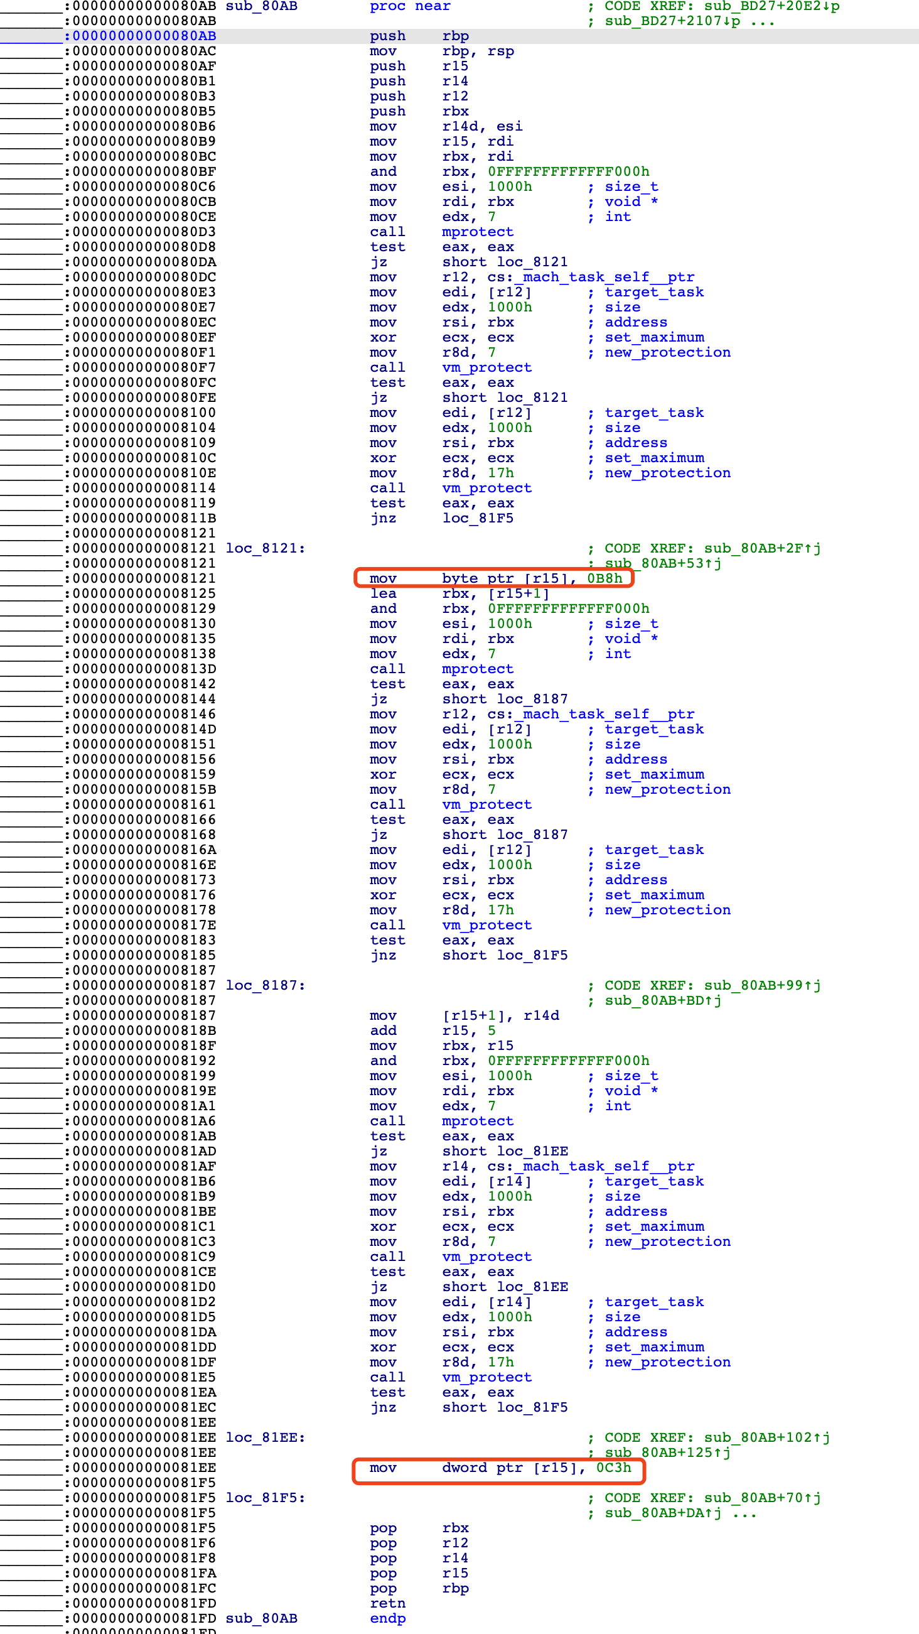Viewport: 919px width, 1634px height.
Task: Click the sub_80AB name on the proc near line
Action: [x=261, y=6]
